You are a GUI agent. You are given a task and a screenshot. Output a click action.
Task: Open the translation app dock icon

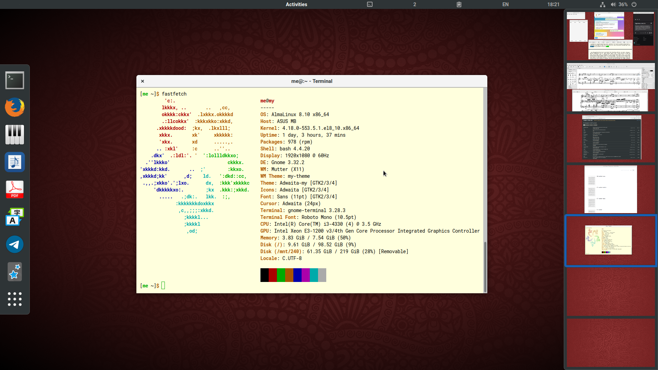15,217
